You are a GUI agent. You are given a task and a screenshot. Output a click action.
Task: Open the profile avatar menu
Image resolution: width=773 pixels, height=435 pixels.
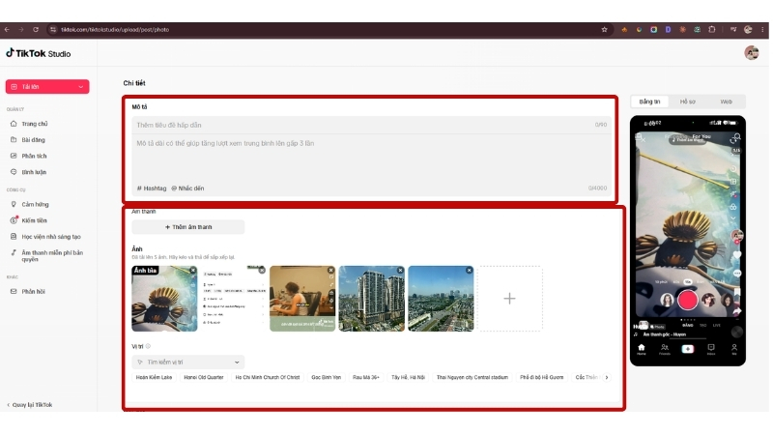752,53
